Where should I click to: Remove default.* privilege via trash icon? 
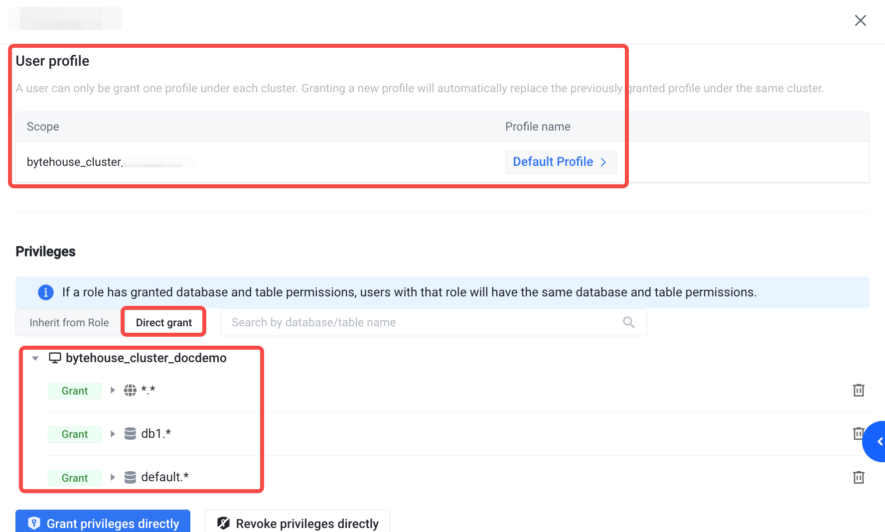pos(858,477)
